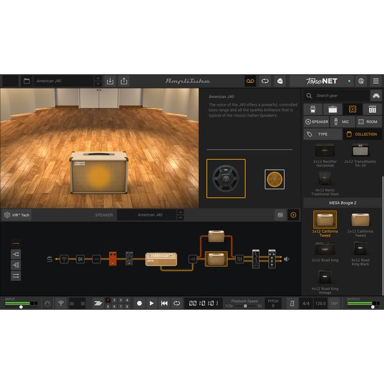Select the highlighted lower cabinet in chain
Image resolution: width=384 pixels, height=384 pixels.
click(216, 259)
